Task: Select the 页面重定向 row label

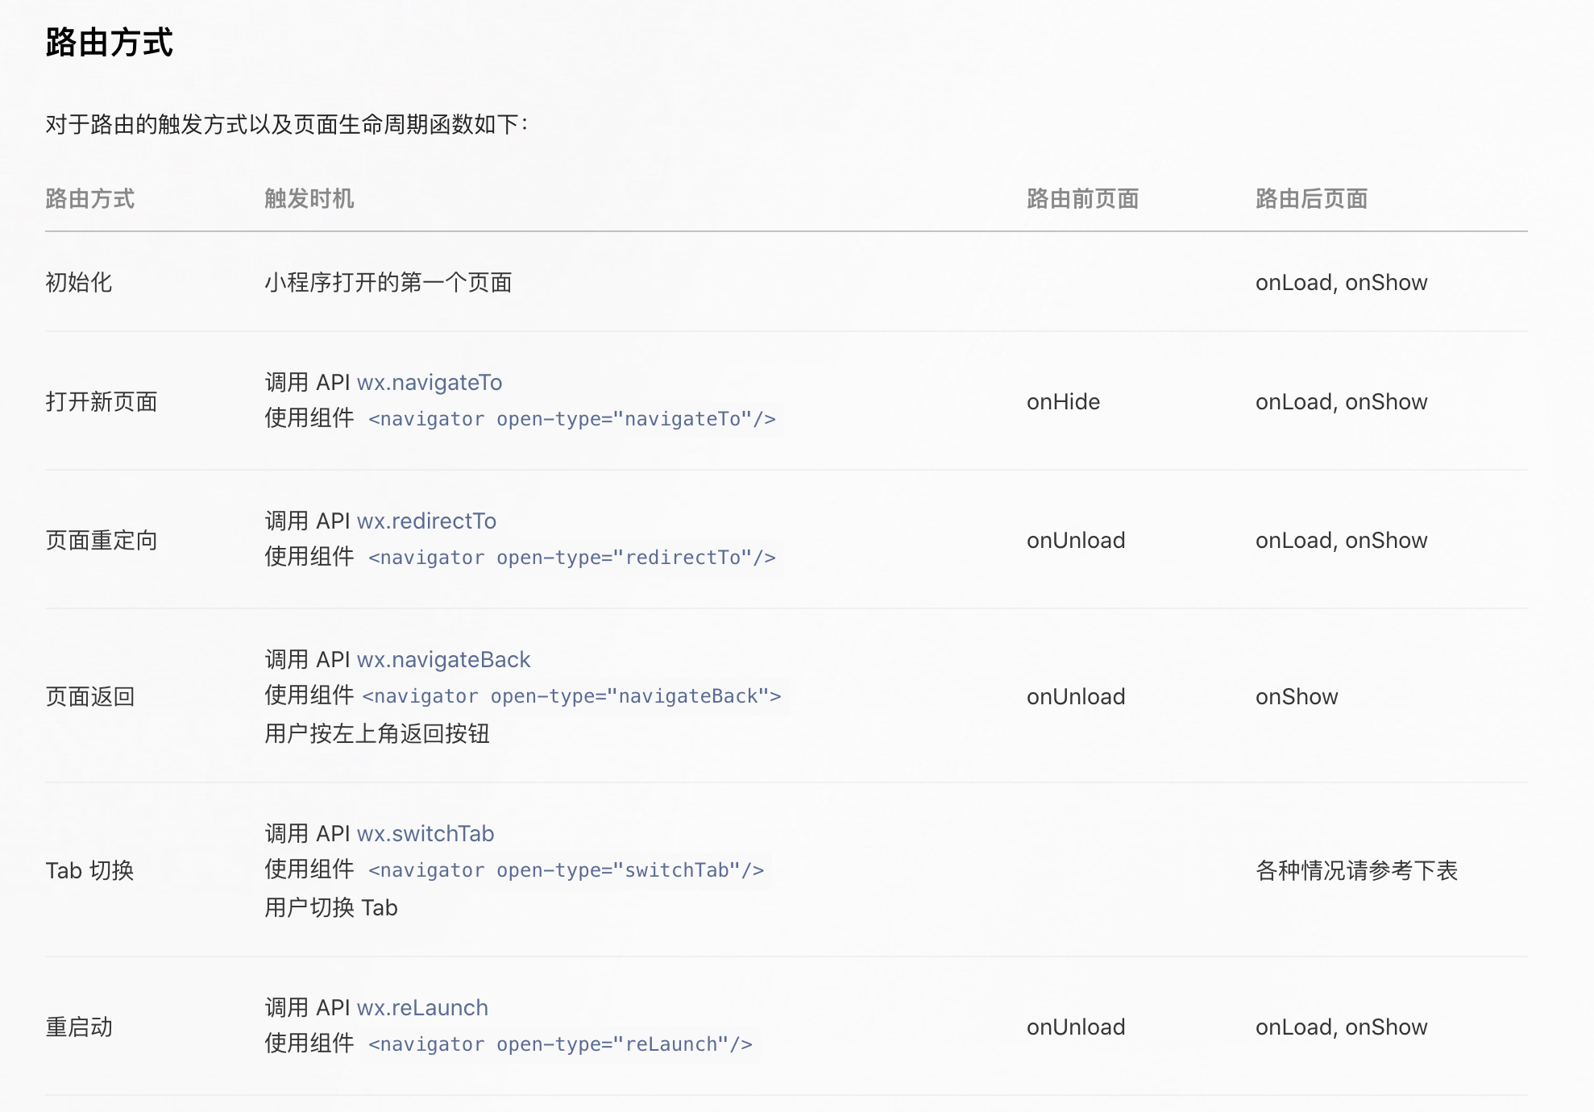Action: [102, 541]
